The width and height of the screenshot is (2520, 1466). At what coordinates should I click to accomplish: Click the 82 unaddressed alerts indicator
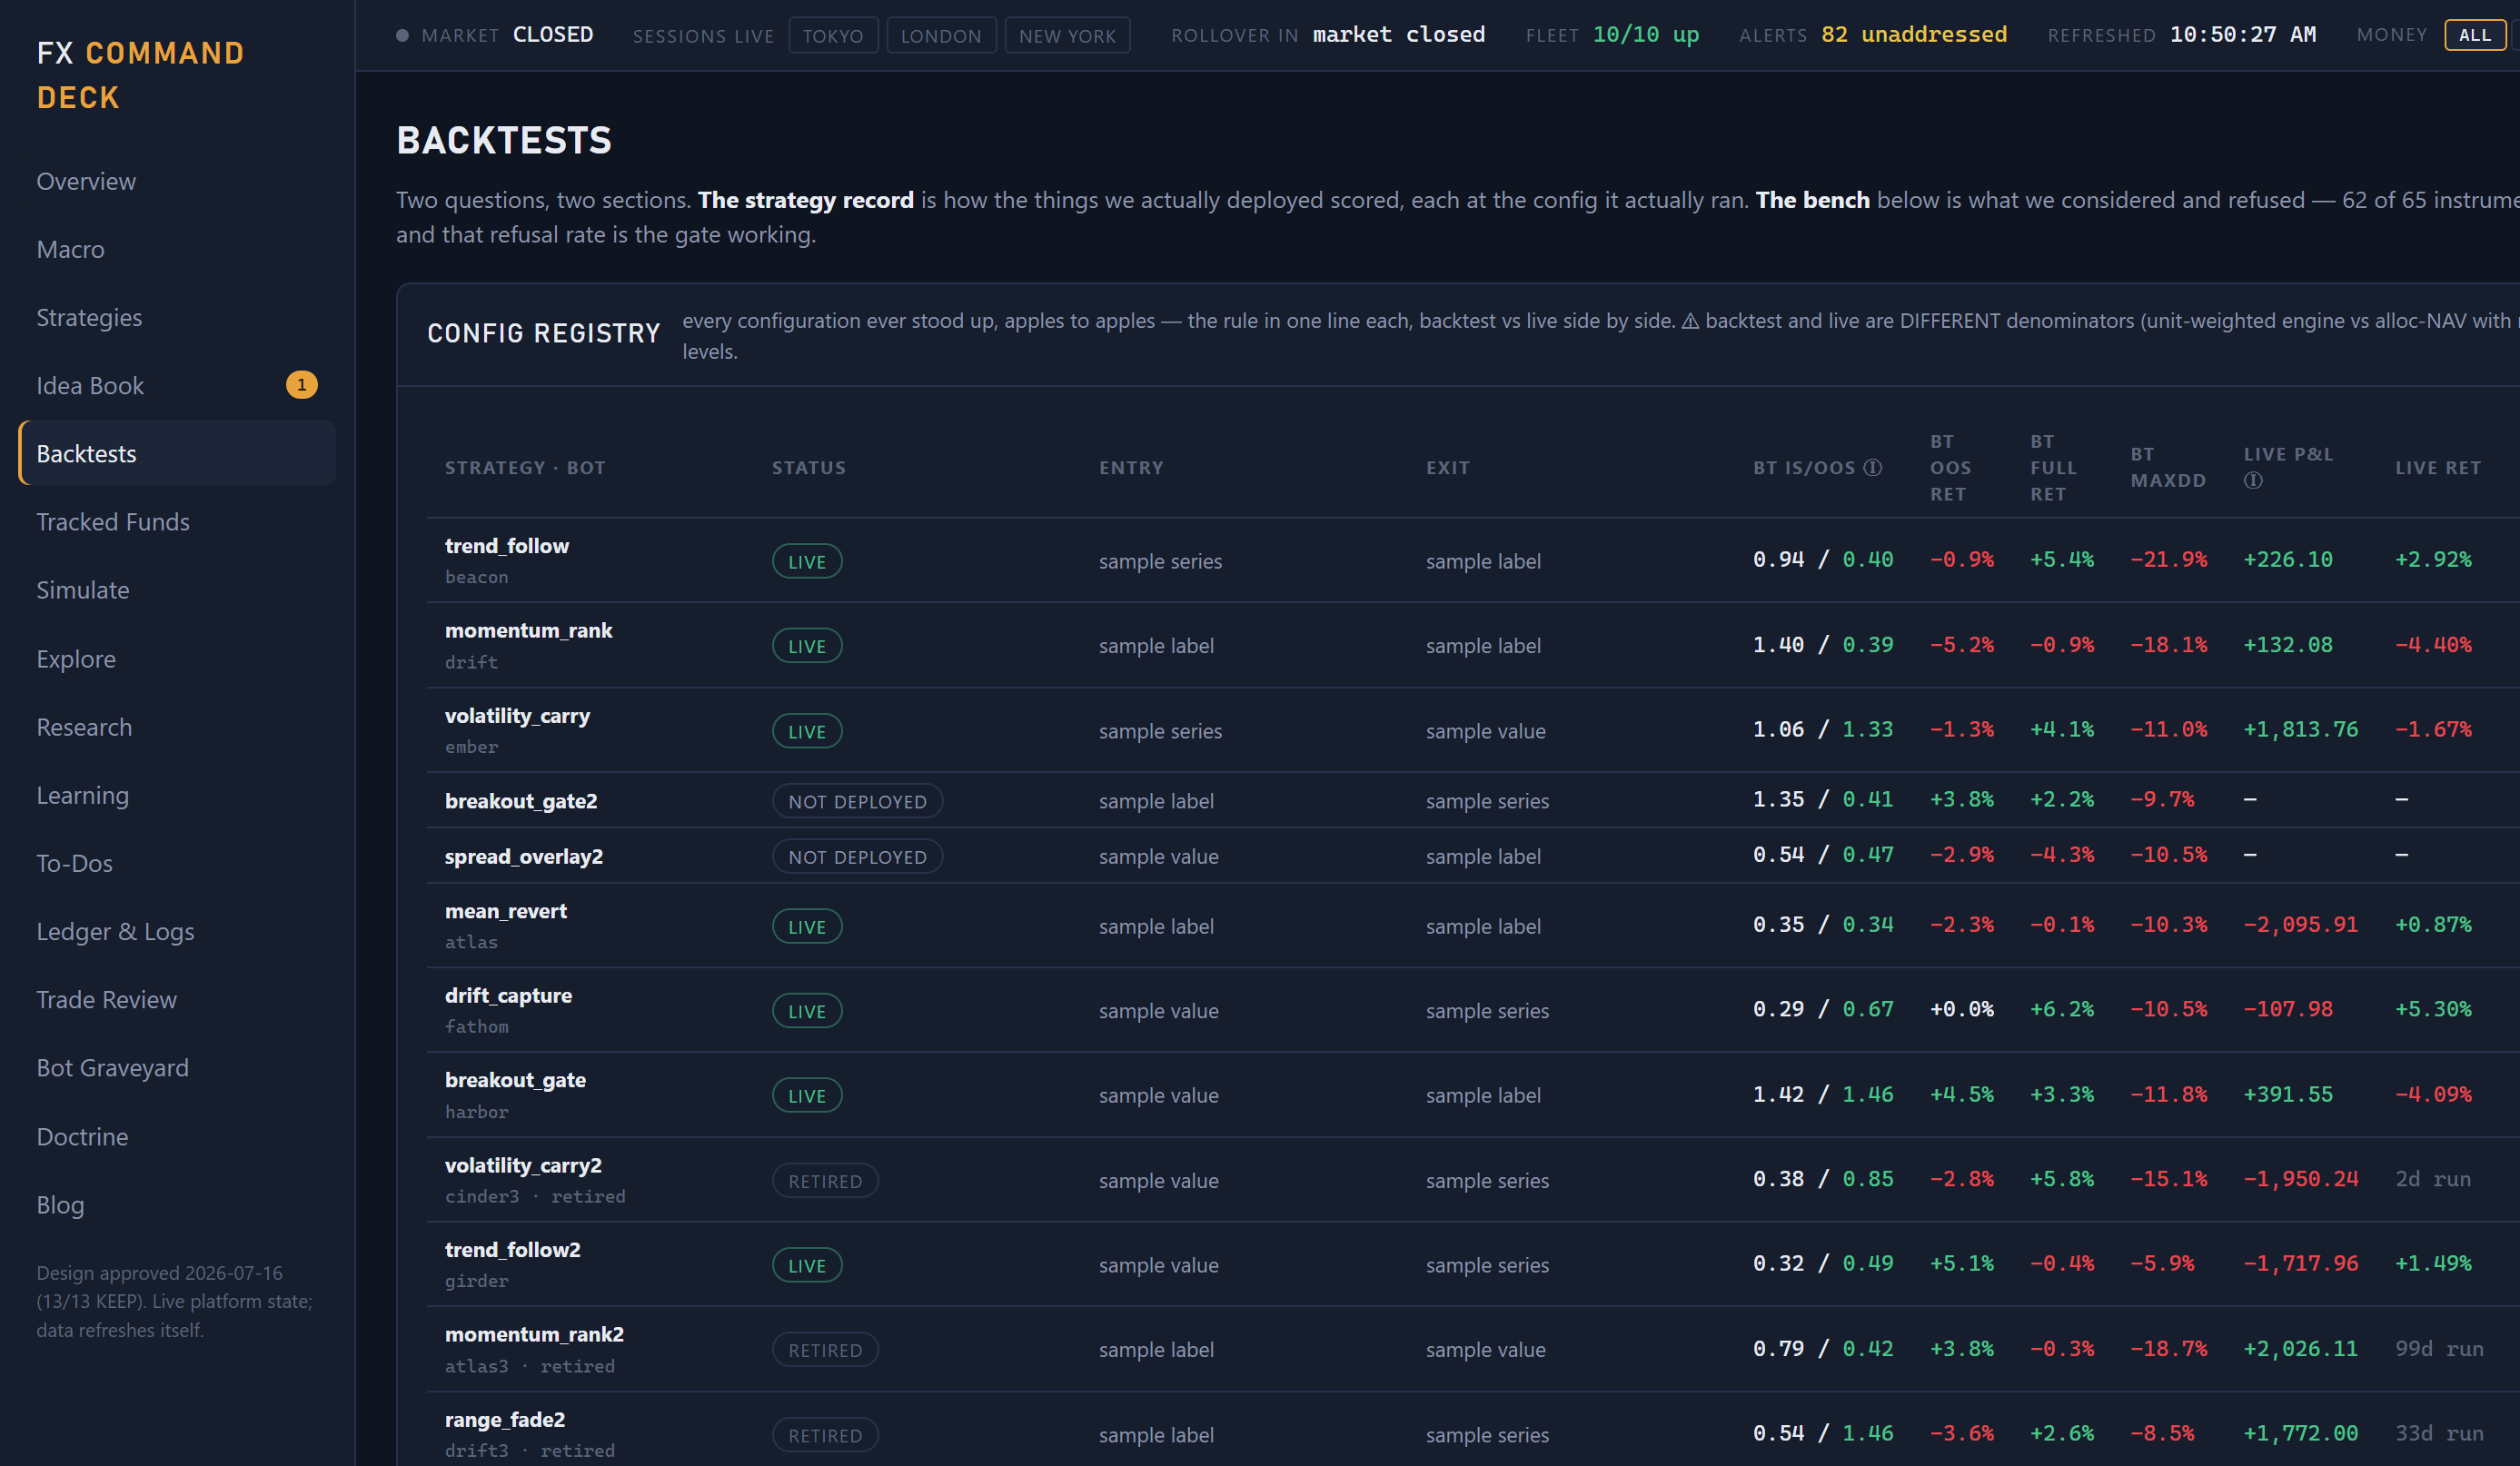click(x=1913, y=35)
